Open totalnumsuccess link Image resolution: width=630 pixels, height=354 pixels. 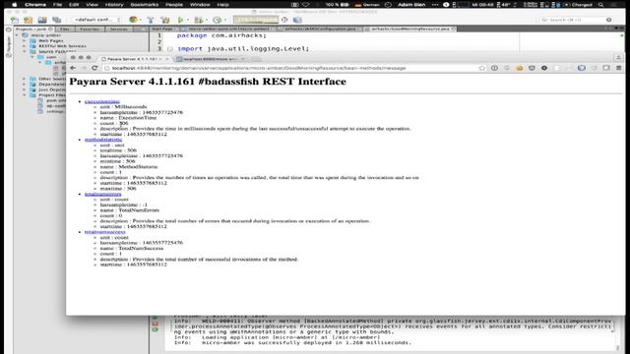point(105,232)
